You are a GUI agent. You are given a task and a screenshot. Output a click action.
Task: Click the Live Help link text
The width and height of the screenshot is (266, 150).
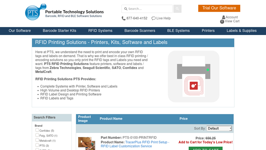pos(163,18)
